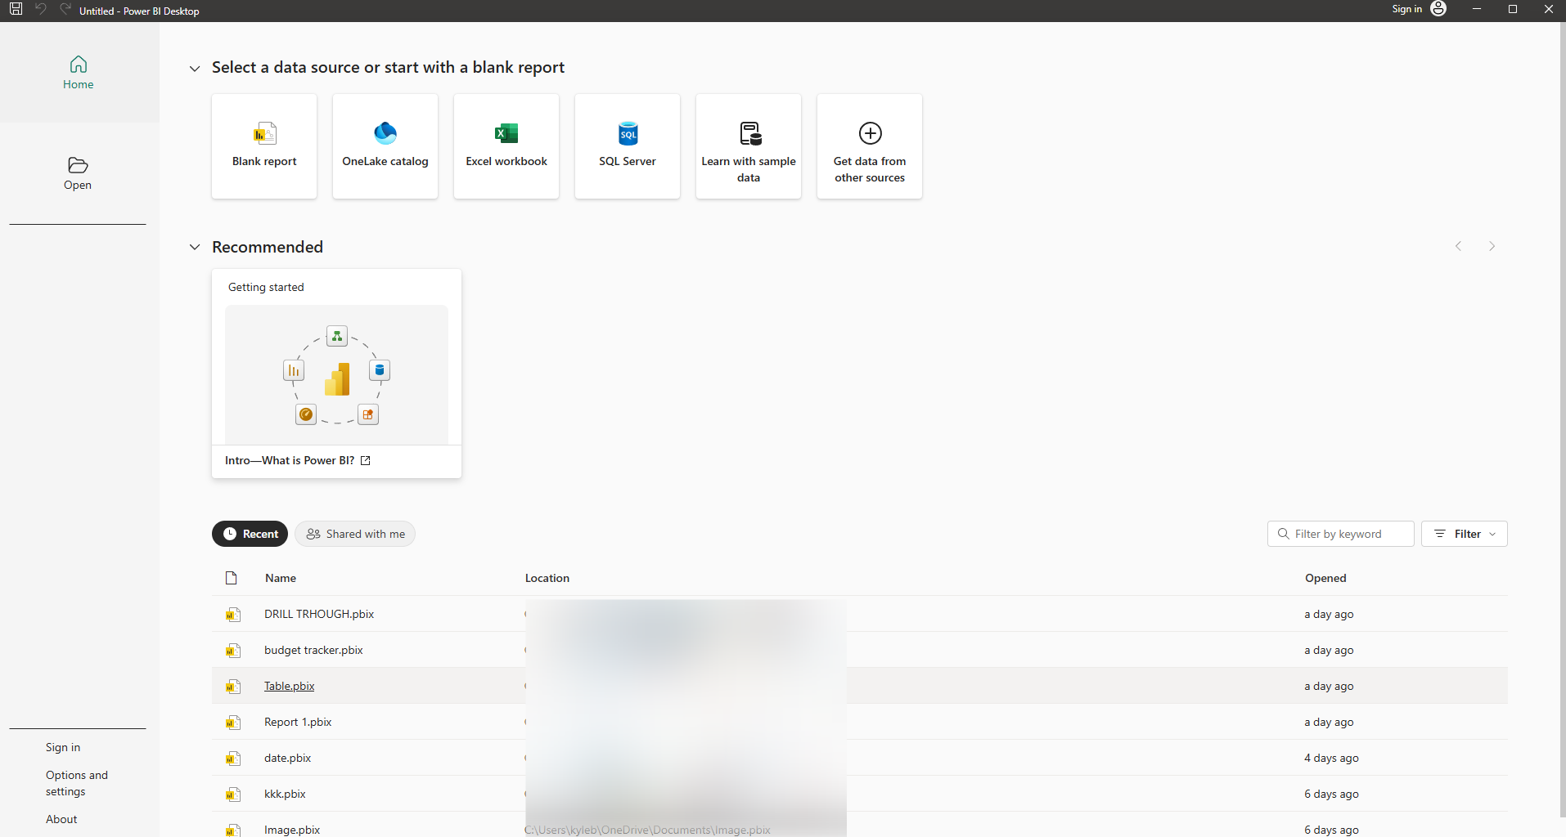The image size is (1566, 837).
Task: Click the date.pbix file icon
Action: coord(233,759)
